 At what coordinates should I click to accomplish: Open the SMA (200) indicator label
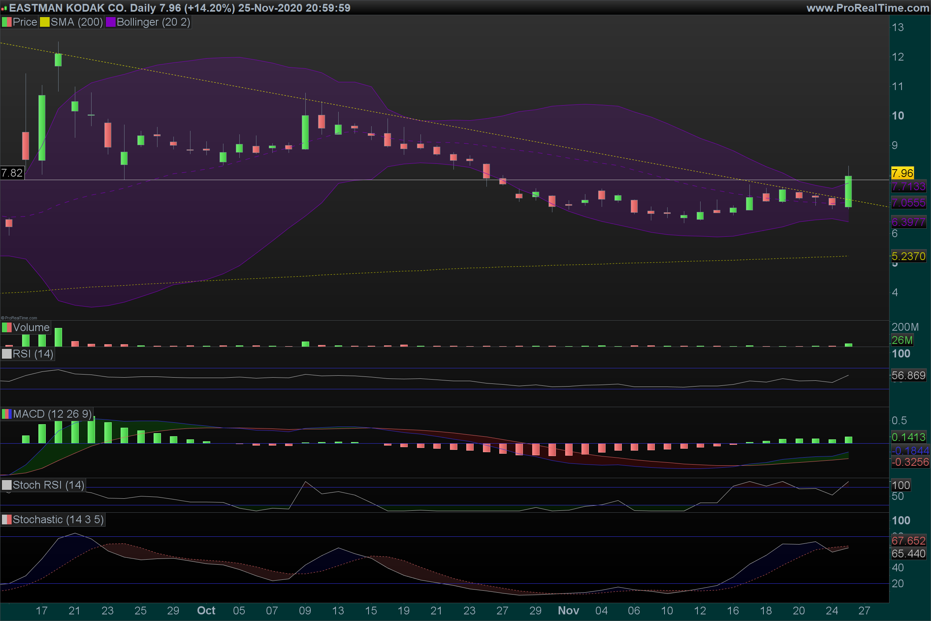click(x=76, y=22)
